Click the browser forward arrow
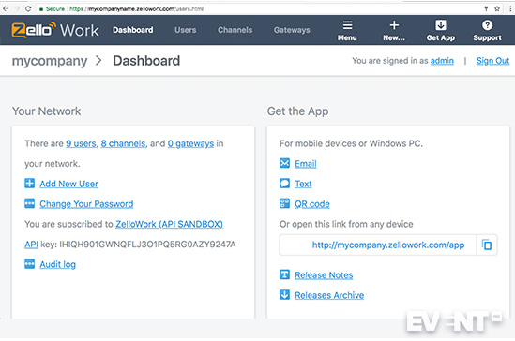 point(17,8)
